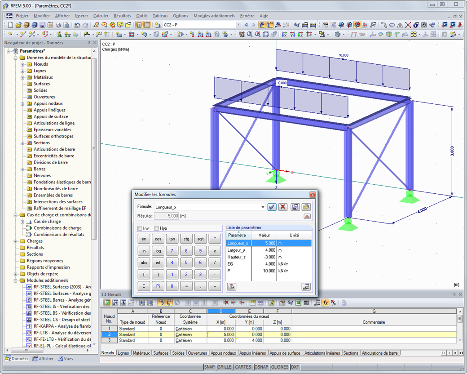Open the Calculer menu
Viewport: 467px width, 374px height.
coord(101,16)
